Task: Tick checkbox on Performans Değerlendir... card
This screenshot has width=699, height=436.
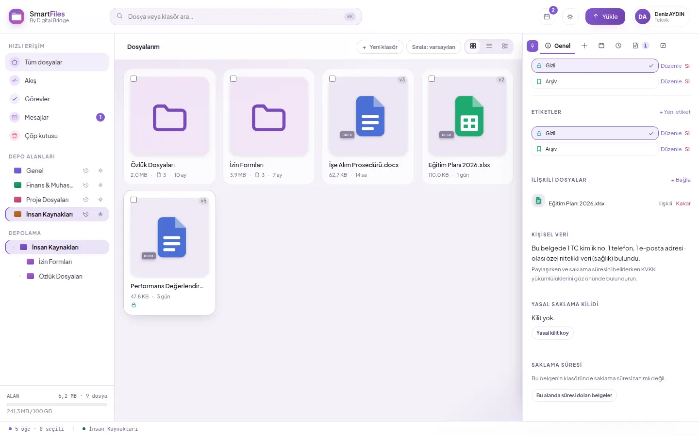Action: [134, 200]
